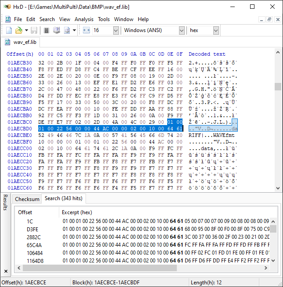The image size is (283, 287).
Task: Open the Window menu
Action: pyautogui.click(x=124, y=19)
